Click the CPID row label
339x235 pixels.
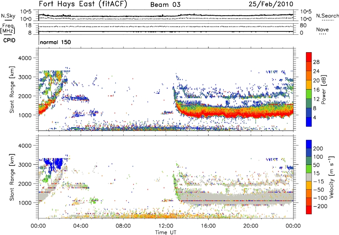pyautogui.click(x=9, y=40)
